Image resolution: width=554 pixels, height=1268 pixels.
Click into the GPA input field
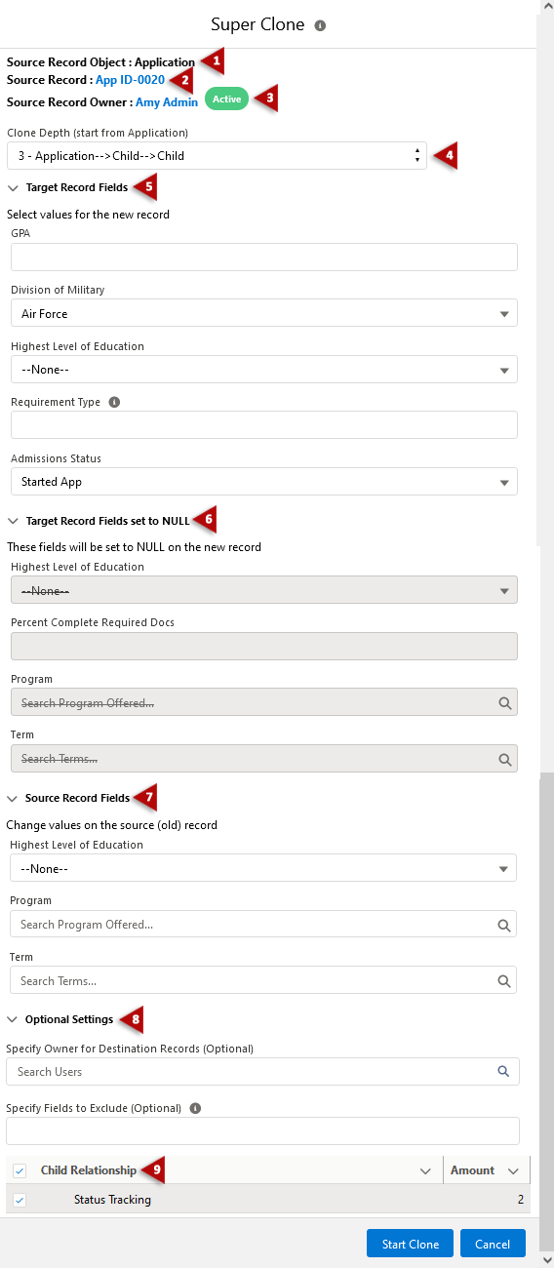[x=264, y=257]
